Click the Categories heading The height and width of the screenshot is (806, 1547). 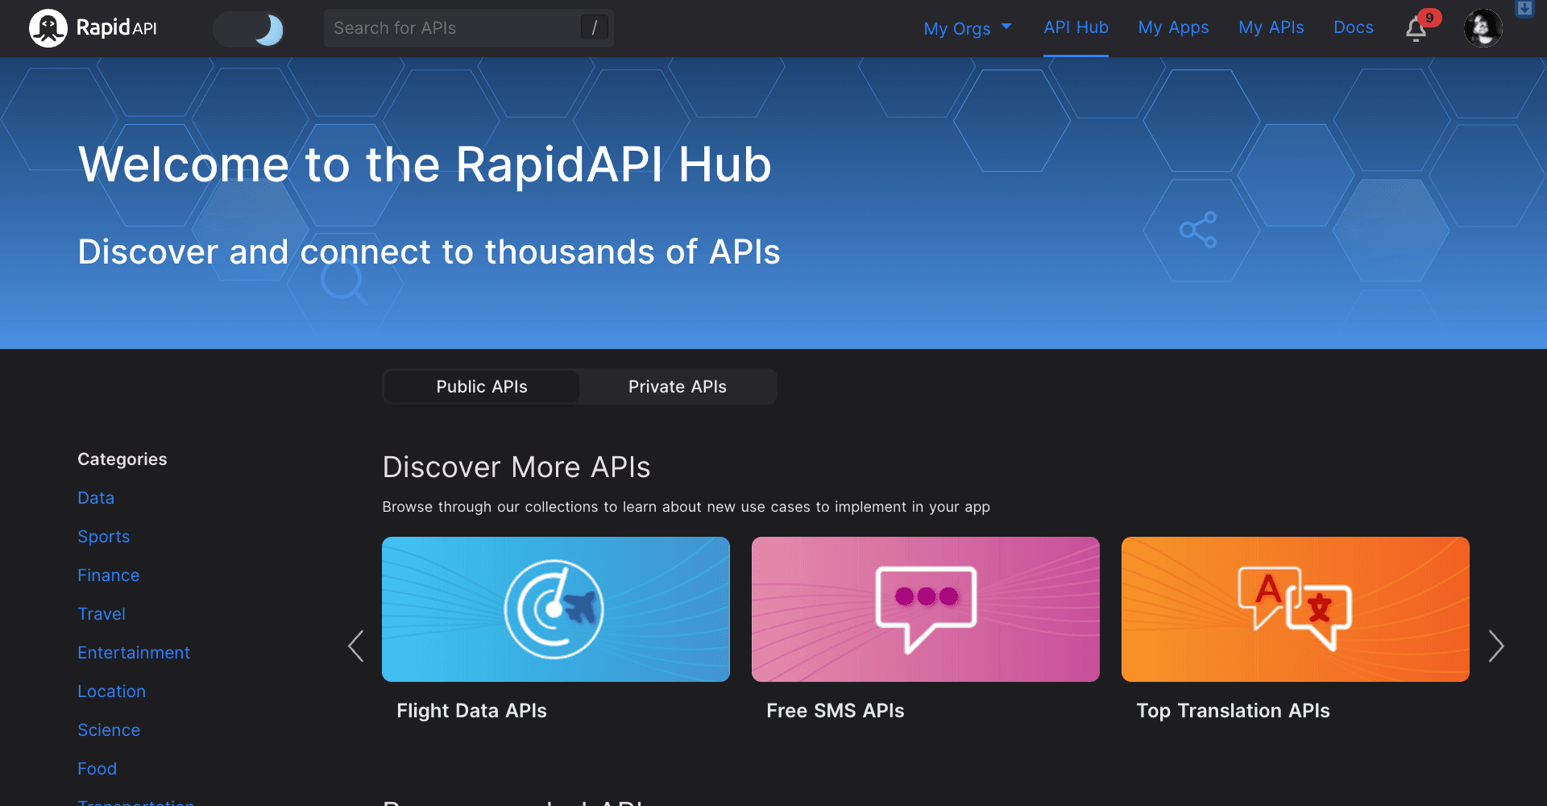122,459
